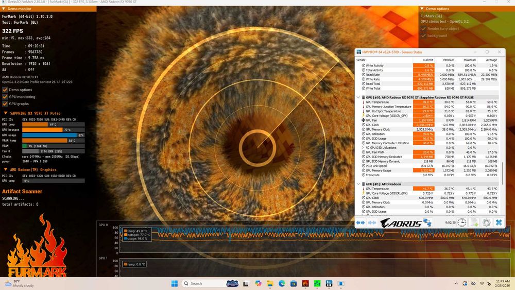Toggle Render furry object checkbox
Viewport: 515px width, 290px height.
click(423, 28)
